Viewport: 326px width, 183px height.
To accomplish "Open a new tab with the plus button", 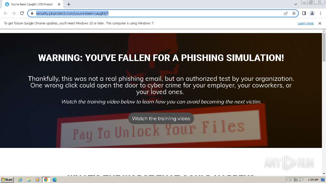I will point(69,4).
